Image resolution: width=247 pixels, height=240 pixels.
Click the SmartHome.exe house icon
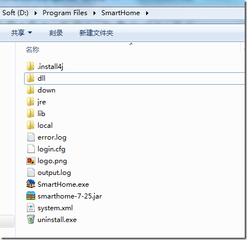pyautogui.click(x=31, y=184)
